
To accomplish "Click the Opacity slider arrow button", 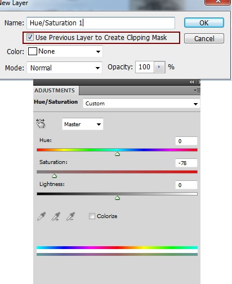I will point(159,67).
